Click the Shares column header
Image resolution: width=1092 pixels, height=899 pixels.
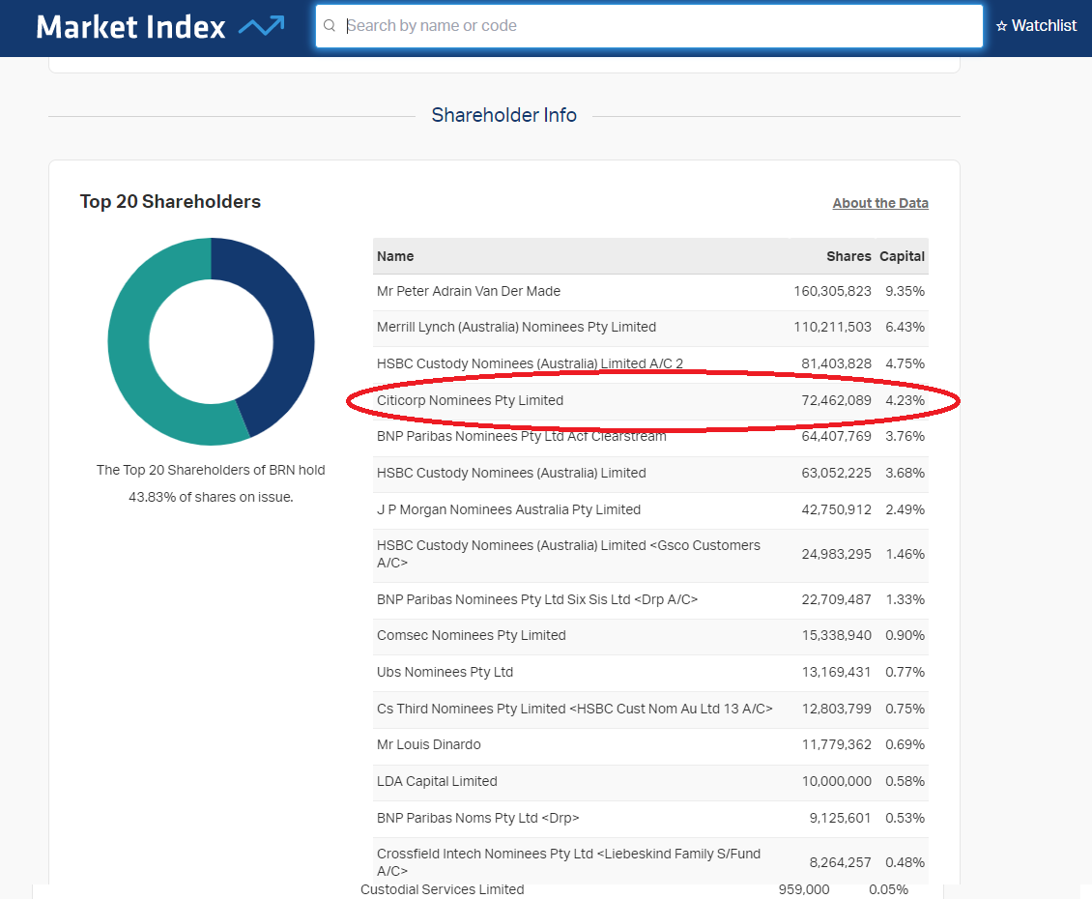[x=848, y=256]
